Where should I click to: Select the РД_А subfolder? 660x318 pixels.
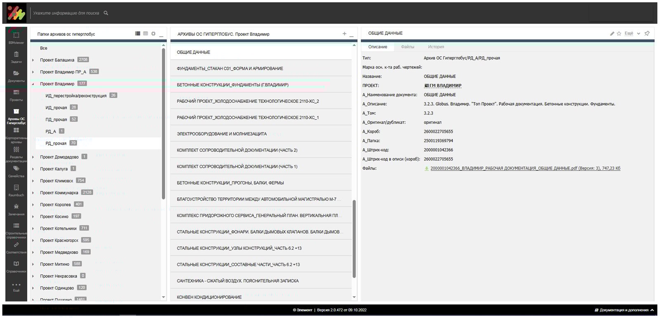coord(51,132)
